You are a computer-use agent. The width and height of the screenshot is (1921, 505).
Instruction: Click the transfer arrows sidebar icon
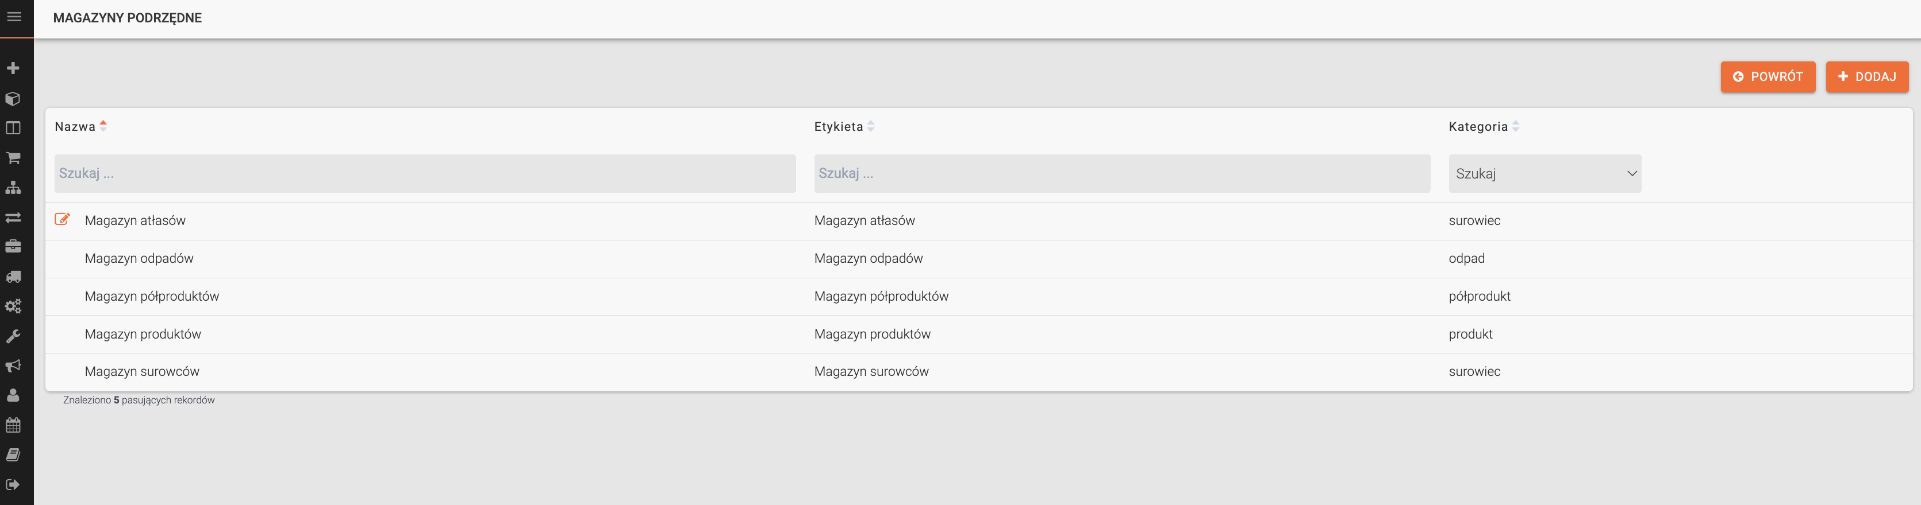pyautogui.click(x=13, y=217)
